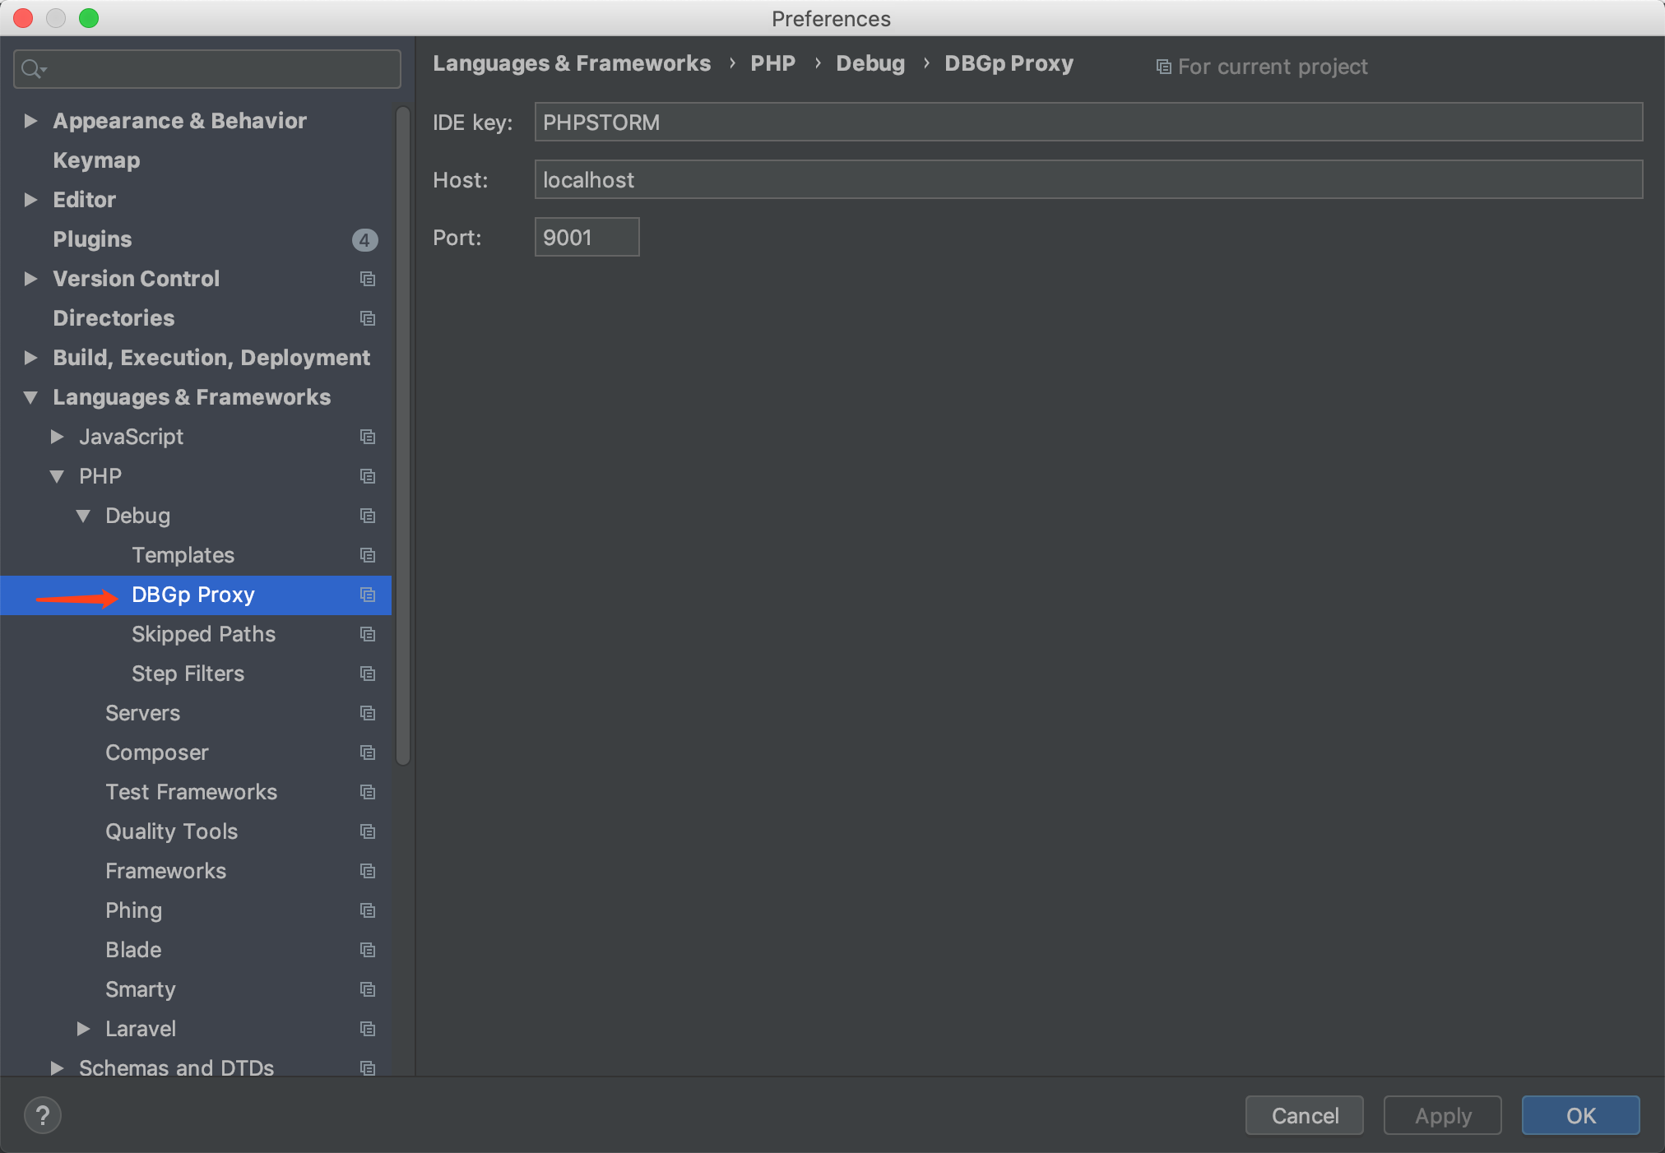Click project-level icon next to Composer
Image resolution: width=1665 pixels, height=1153 pixels.
[368, 752]
